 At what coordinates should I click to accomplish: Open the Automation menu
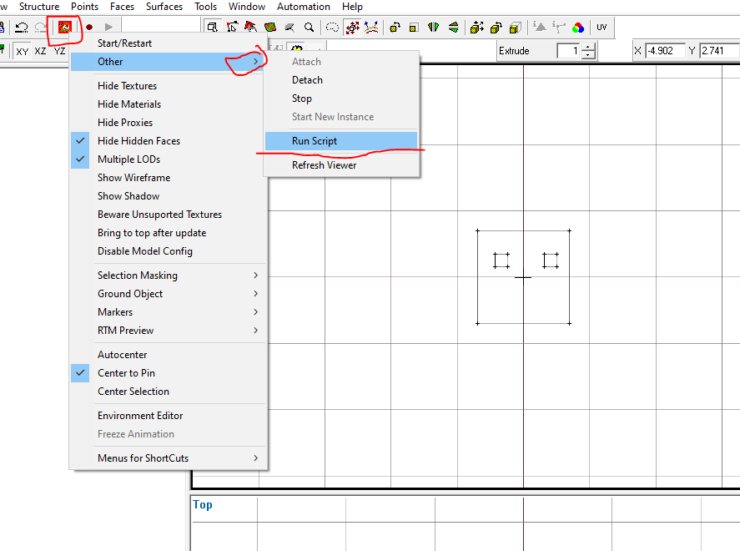tap(303, 7)
